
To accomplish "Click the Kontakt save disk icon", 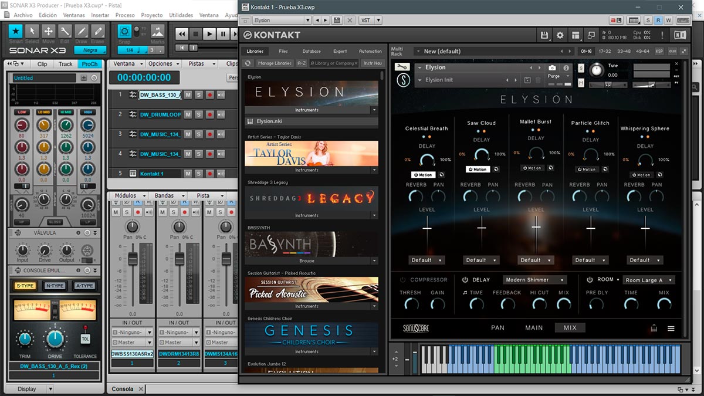I will click(544, 35).
